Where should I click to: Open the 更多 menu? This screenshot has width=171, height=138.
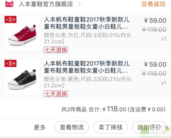40,127
